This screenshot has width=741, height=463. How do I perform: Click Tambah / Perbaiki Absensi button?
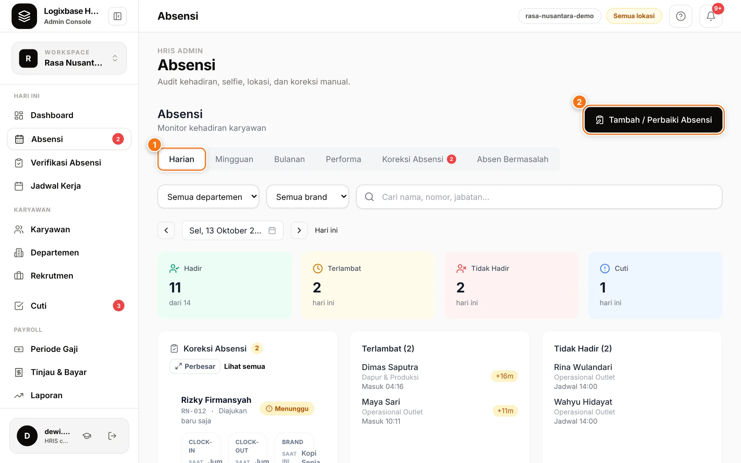[653, 120]
